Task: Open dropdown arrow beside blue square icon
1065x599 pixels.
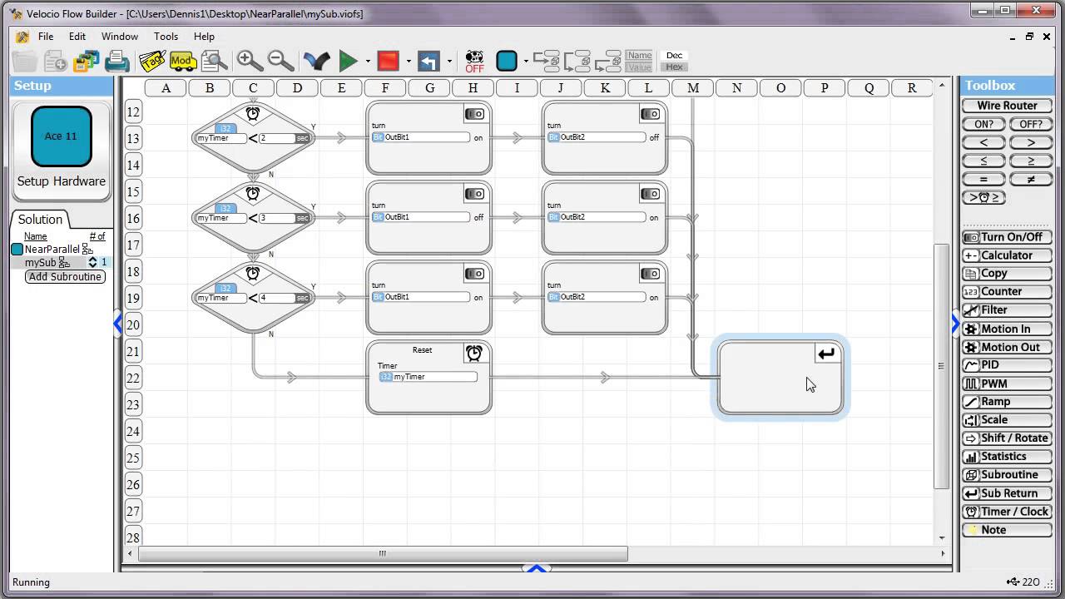Action: pos(526,62)
